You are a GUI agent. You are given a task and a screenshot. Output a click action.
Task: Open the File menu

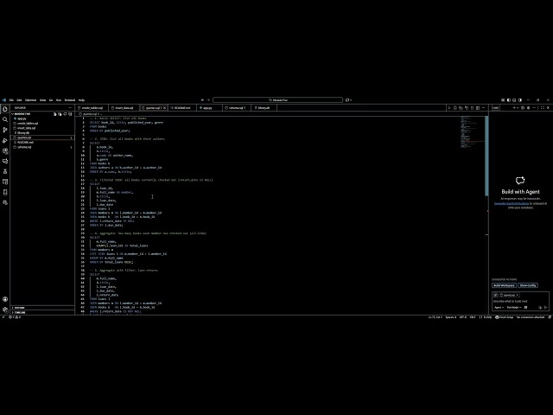pos(11,100)
